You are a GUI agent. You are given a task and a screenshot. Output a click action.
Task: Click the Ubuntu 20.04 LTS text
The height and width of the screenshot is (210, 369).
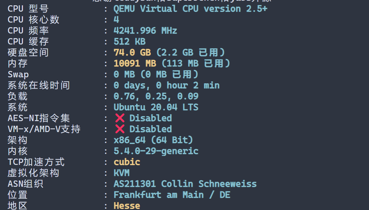click(x=156, y=107)
